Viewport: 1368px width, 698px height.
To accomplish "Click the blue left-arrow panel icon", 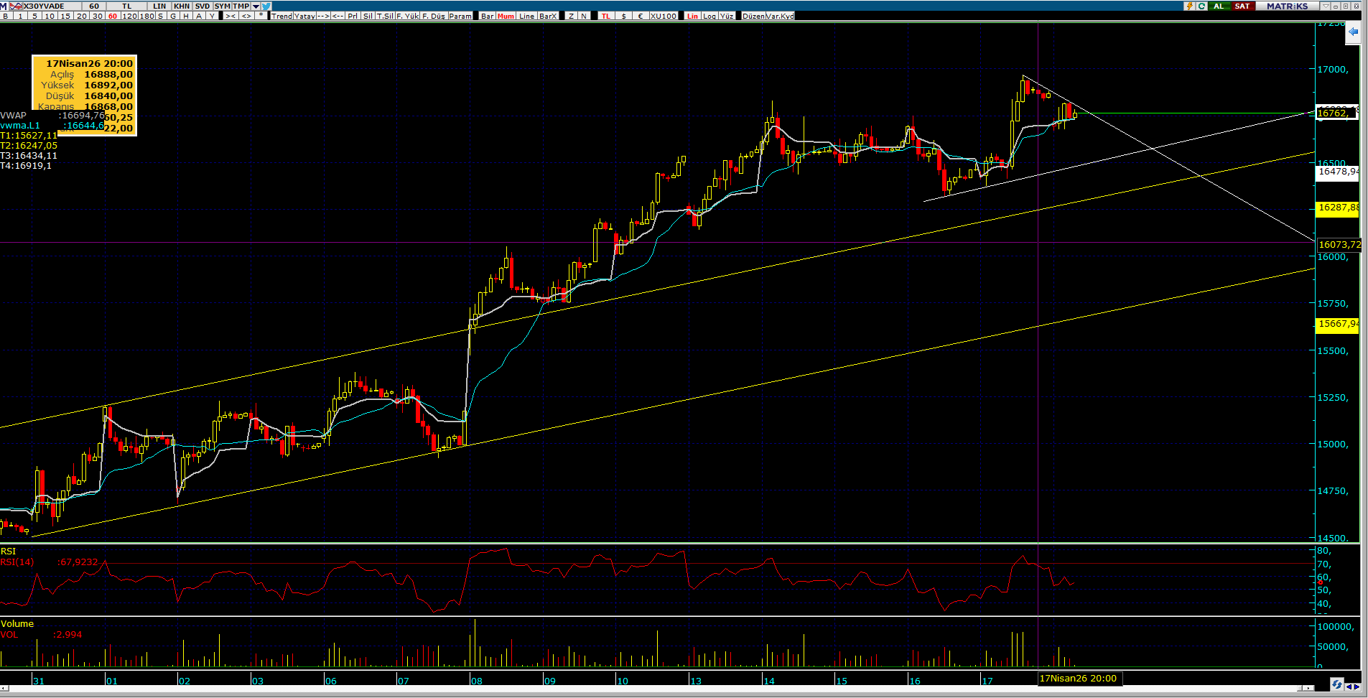I will 1353,32.
